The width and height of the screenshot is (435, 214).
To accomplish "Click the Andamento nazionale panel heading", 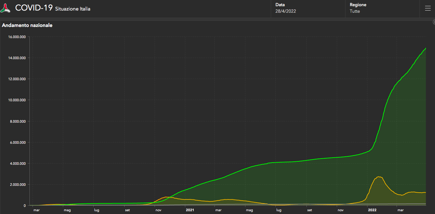I will tap(27, 25).
